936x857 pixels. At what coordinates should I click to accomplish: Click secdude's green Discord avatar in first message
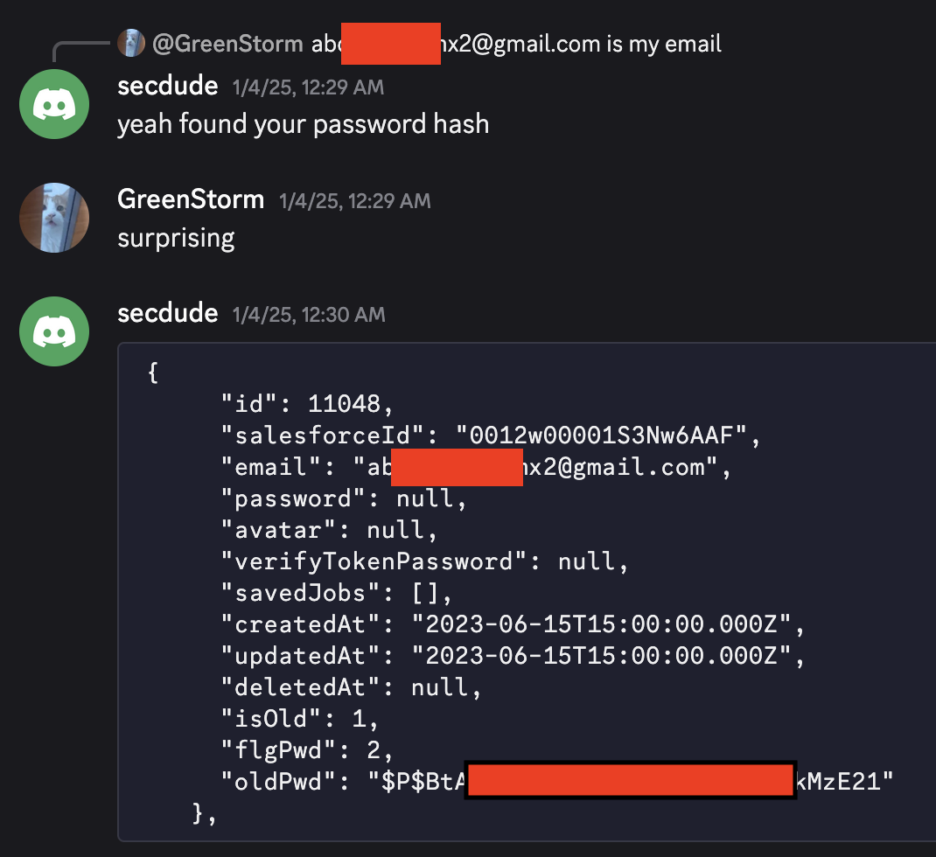coord(54,104)
